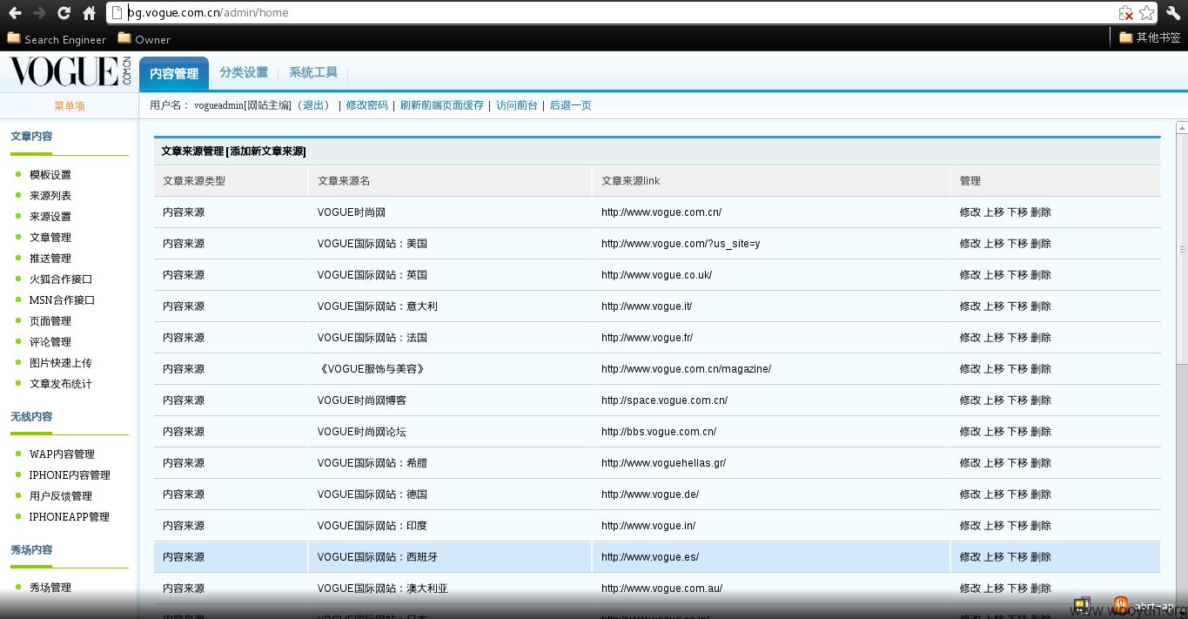
Task: Click 下移 for 美国 site row
Action: [1017, 244]
